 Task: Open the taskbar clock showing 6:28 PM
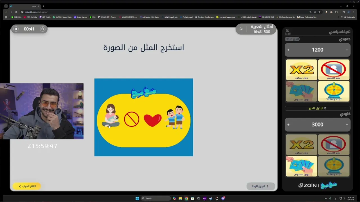coord(351,198)
